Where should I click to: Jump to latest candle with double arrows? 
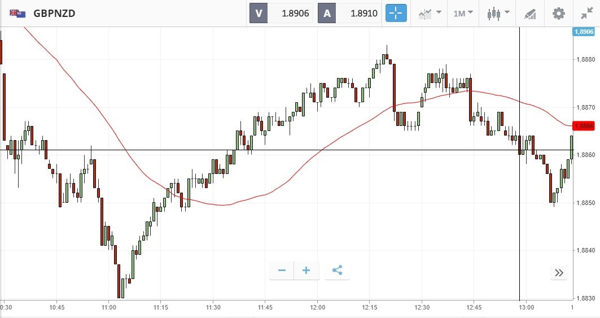pyautogui.click(x=559, y=273)
